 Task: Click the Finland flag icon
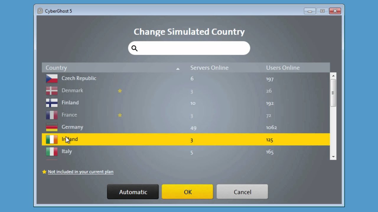[52, 103]
